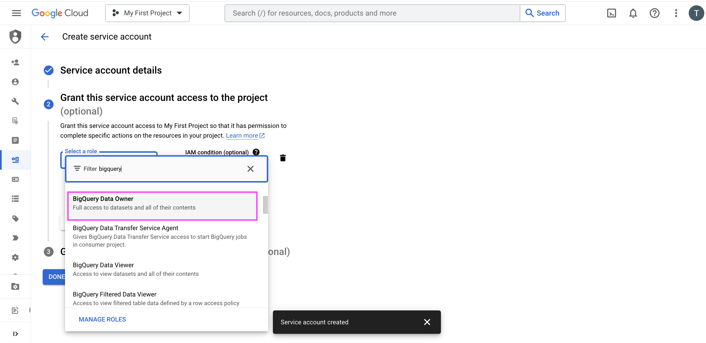
Task: Select BigQuery Data Transfer Service Agent role
Action: (162, 236)
